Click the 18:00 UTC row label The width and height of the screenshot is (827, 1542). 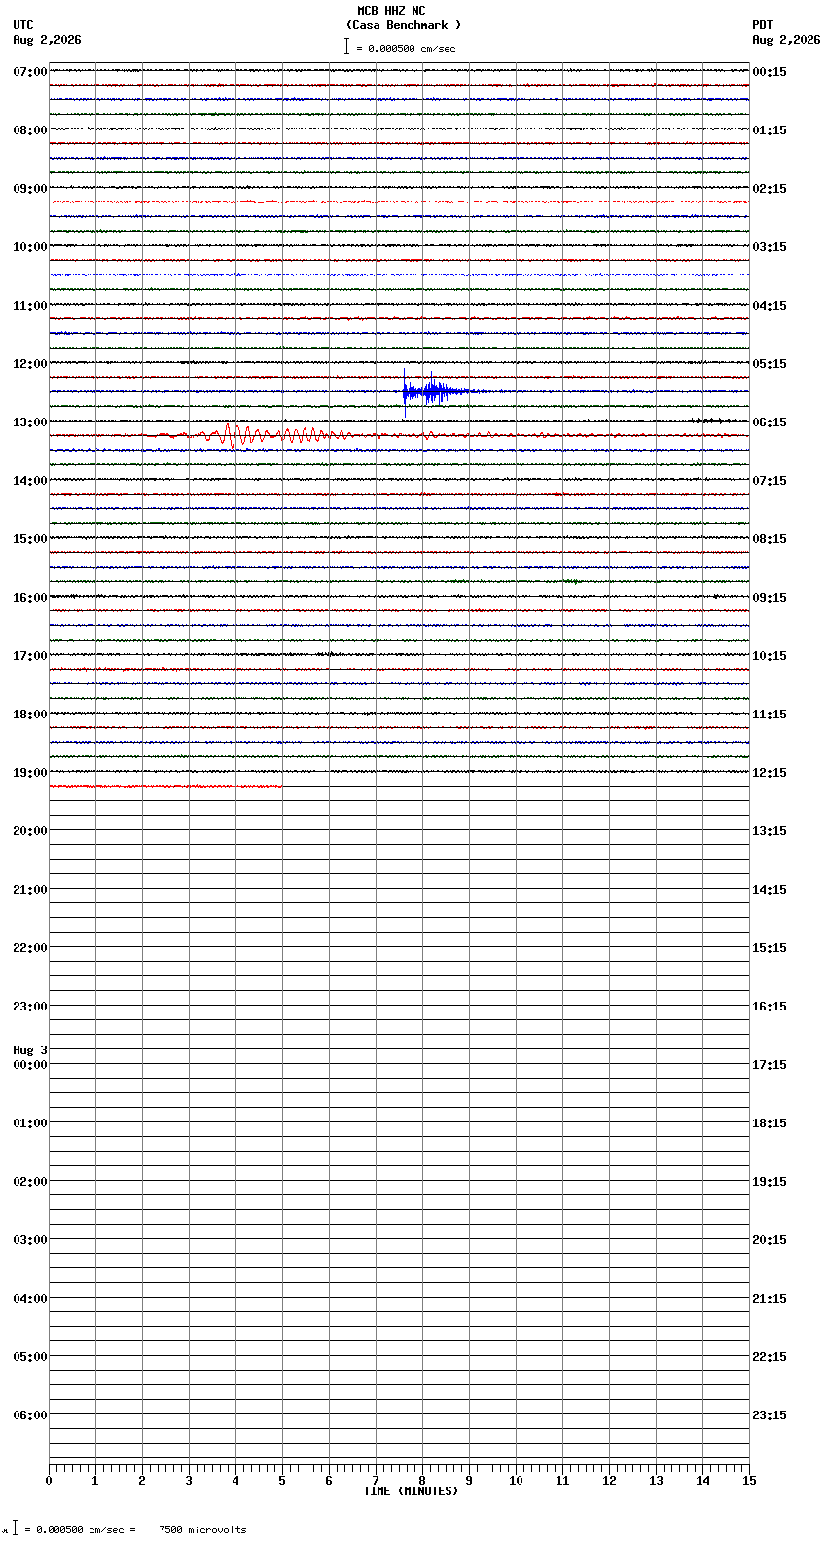[30, 715]
